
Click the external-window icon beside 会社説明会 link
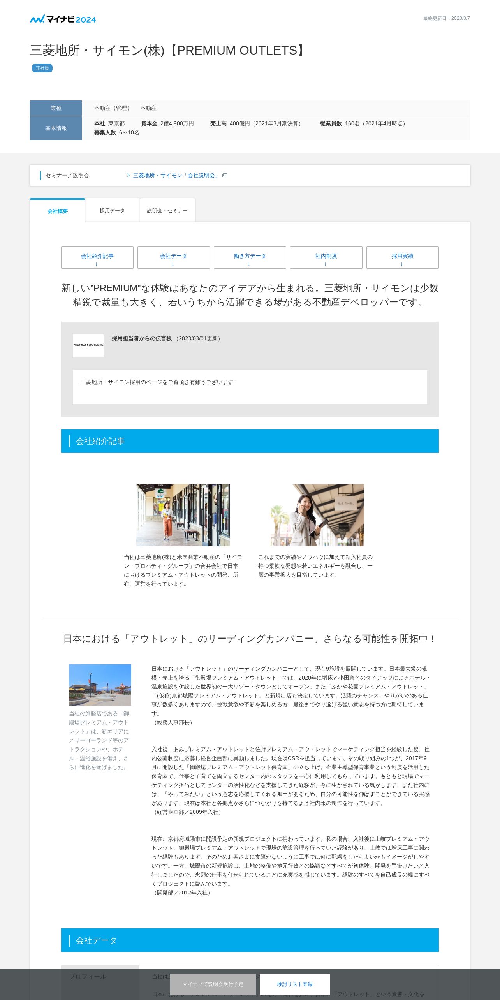[225, 175]
